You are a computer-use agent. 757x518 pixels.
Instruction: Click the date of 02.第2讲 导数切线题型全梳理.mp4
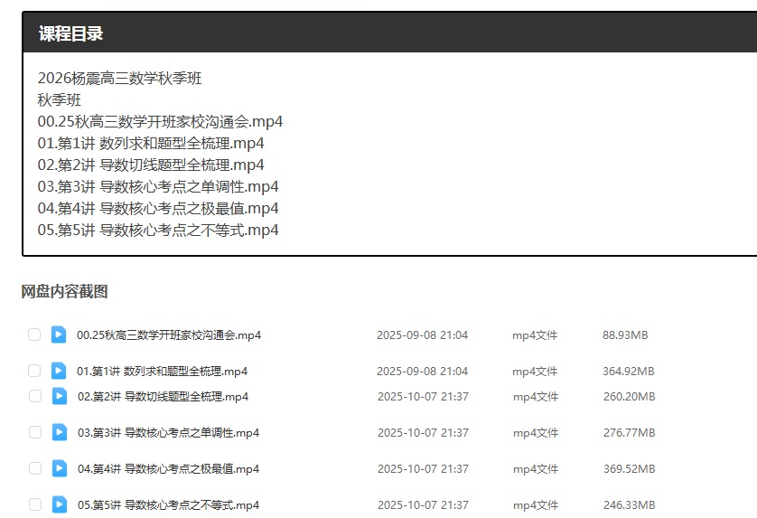tap(424, 396)
